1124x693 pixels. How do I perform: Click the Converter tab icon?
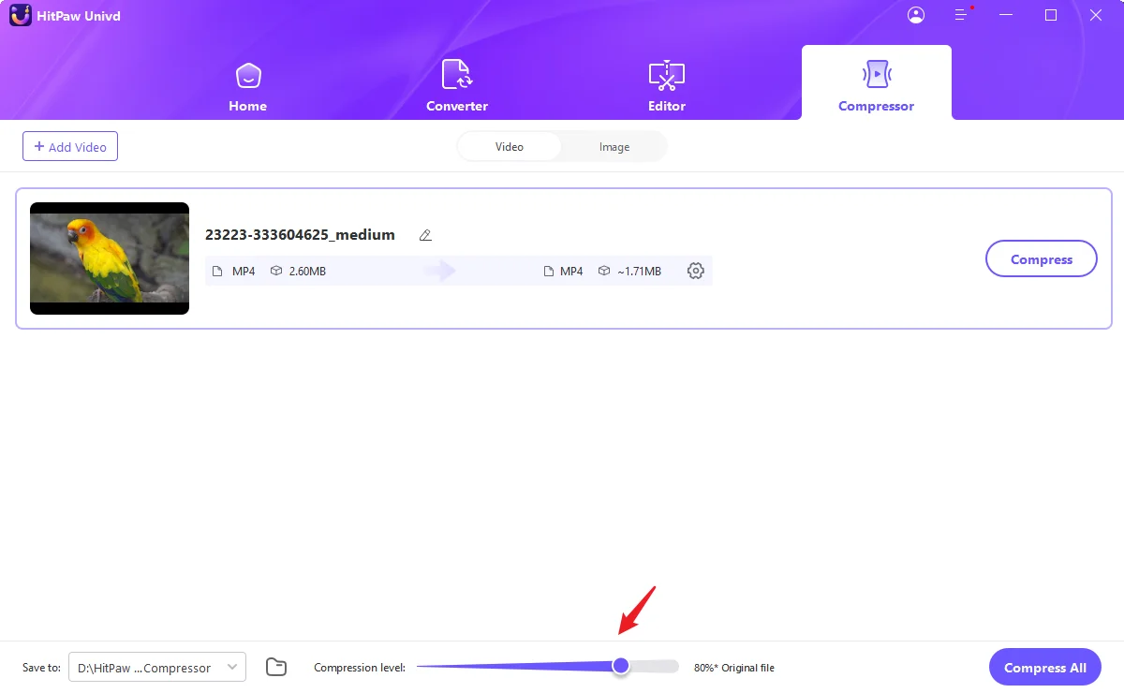(456, 75)
